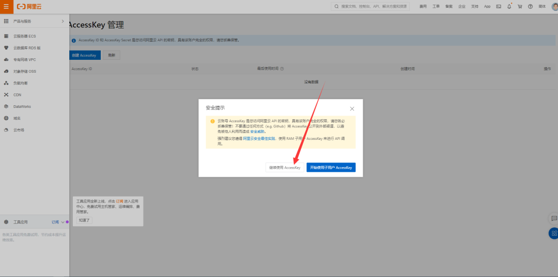Click the 云市场 icon
The image size is (558, 277).
click(6, 130)
